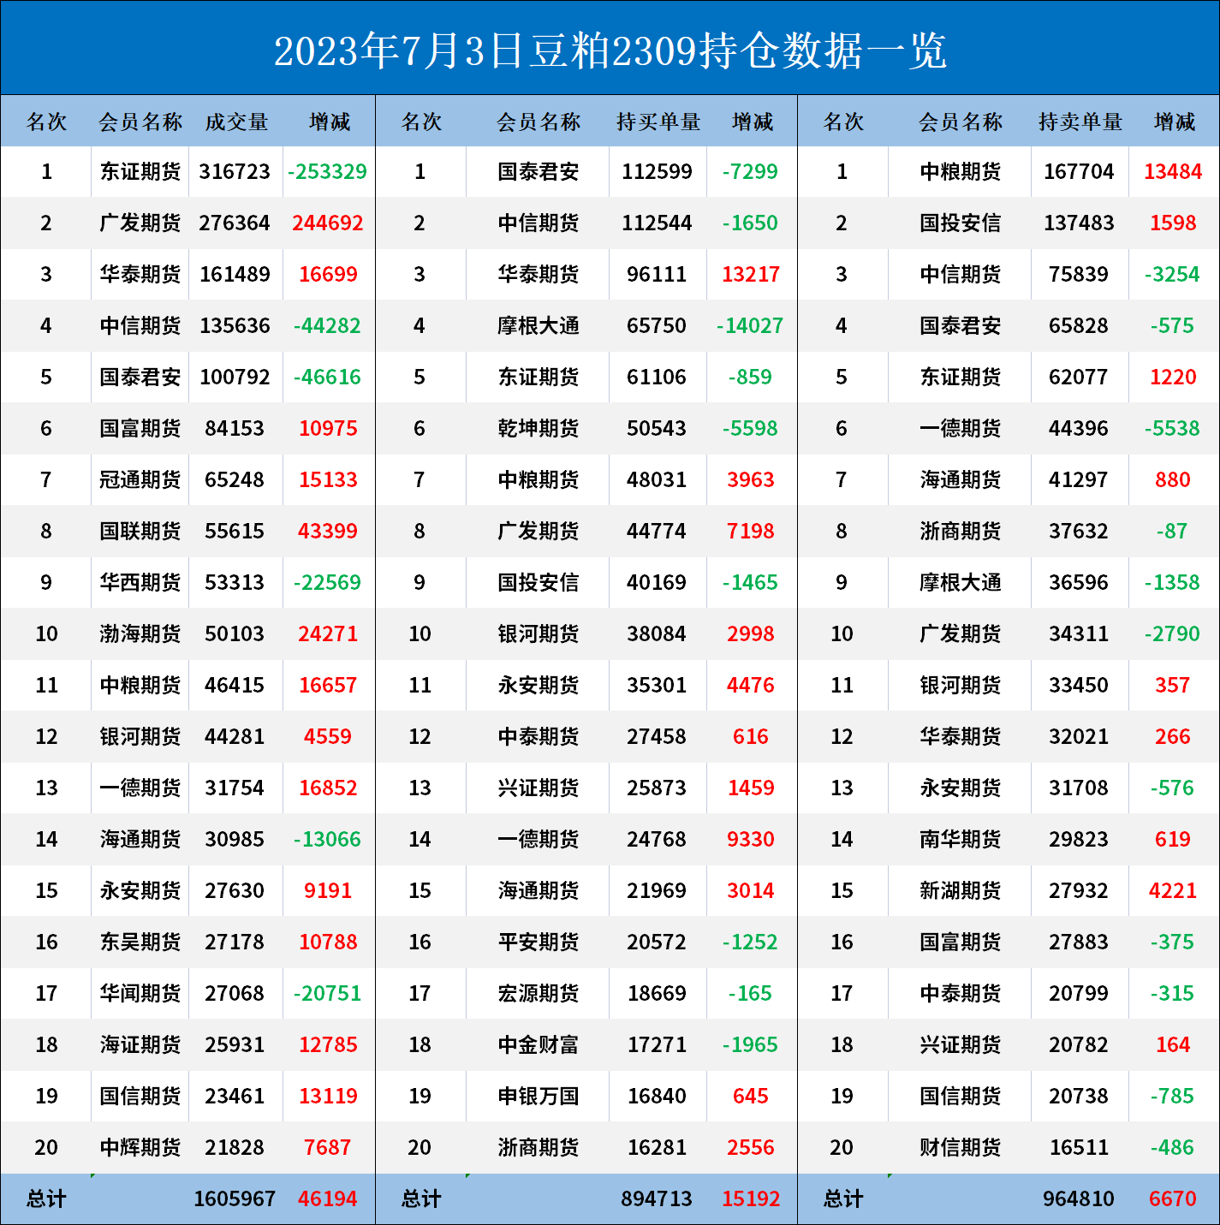Screen dimensions: 1220x1225
Task: Click 东吴期货 member name
Action: pos(140,943)
